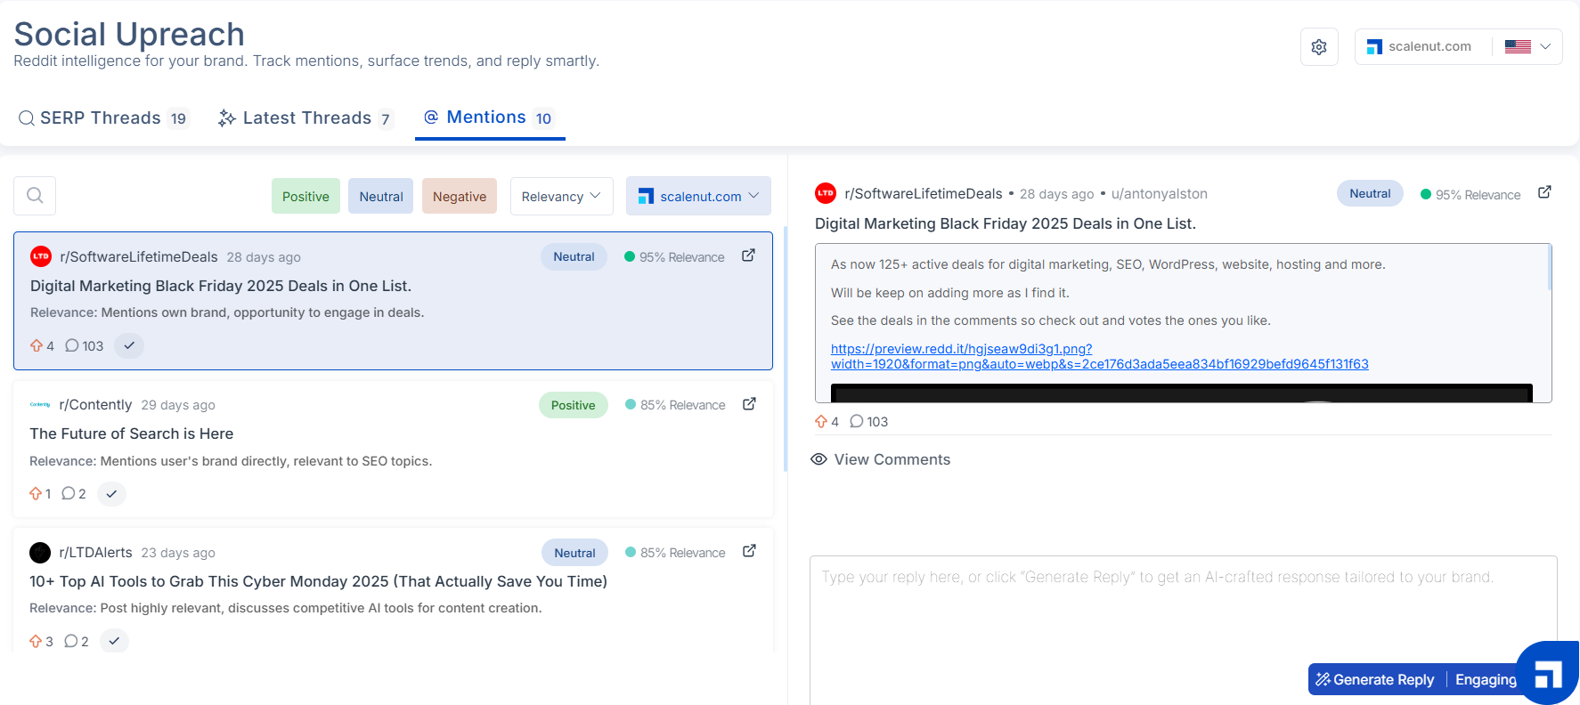Viewport: 1580px width, 705px height.
Task: Open the Scalenut chat widget in corner
Action: coord(1548,674)
